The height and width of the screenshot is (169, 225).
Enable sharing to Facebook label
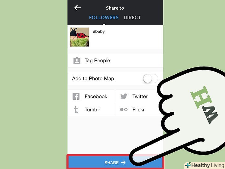pos(96,97)
